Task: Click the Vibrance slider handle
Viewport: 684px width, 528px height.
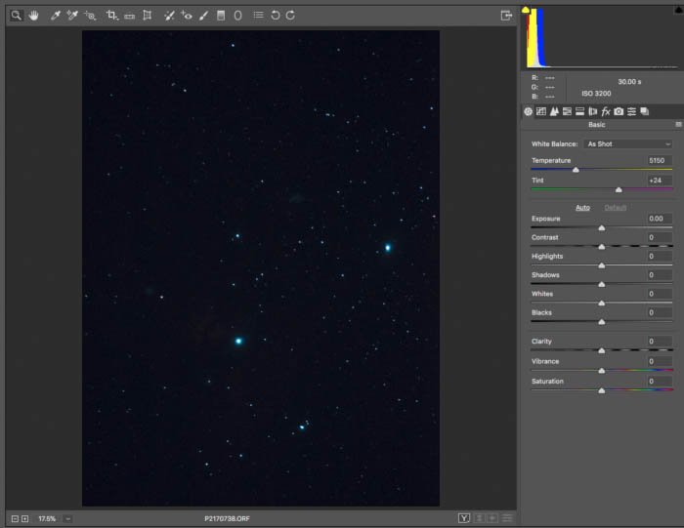Action: 602,370
